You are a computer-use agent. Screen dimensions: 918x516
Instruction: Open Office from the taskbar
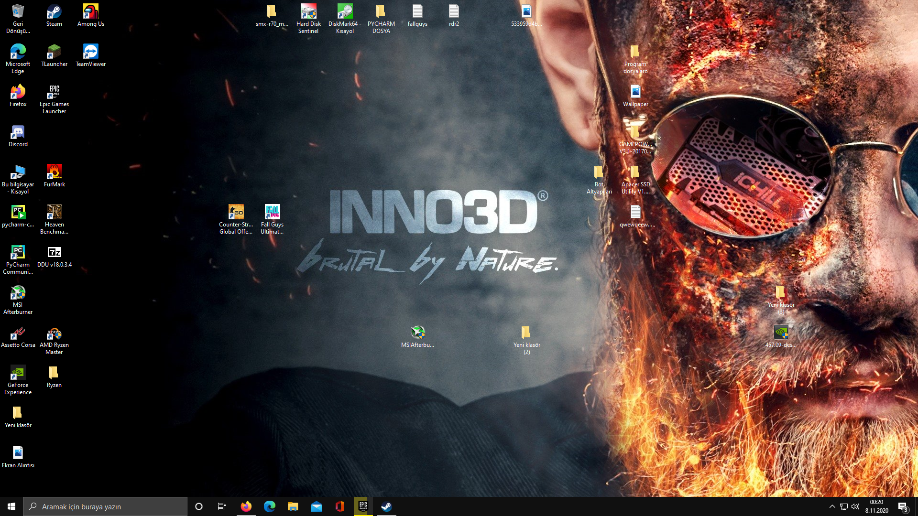point(340,506)
